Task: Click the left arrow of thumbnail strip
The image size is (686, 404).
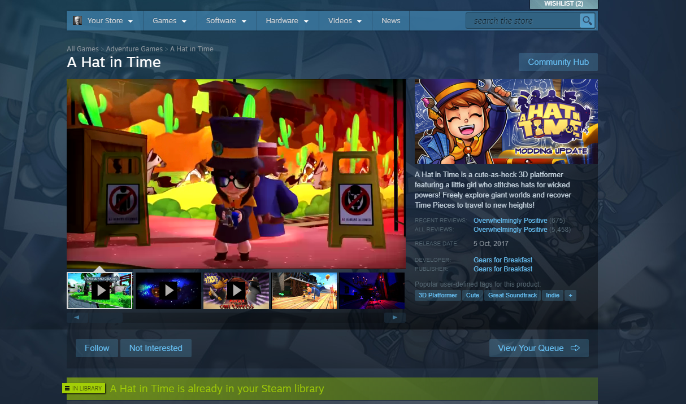Action: [x=77, y=317]
